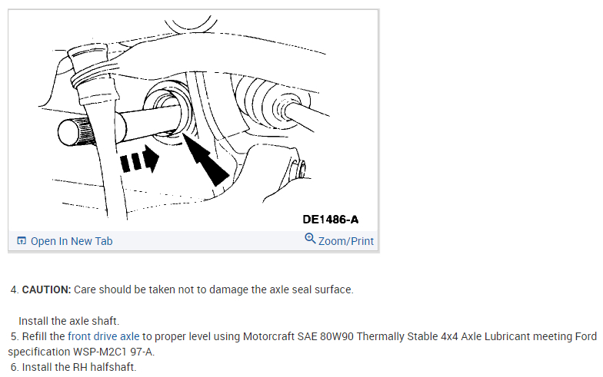Open the diagram via Open In New Tab link
The height and width of the screenshot is (377, 603).
pos(72,241)
